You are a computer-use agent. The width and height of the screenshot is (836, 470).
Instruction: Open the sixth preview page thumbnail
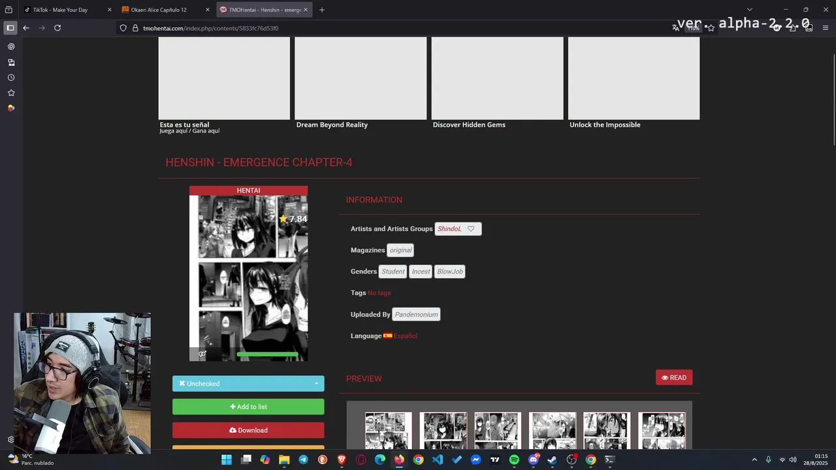click(x=662, y=430)
